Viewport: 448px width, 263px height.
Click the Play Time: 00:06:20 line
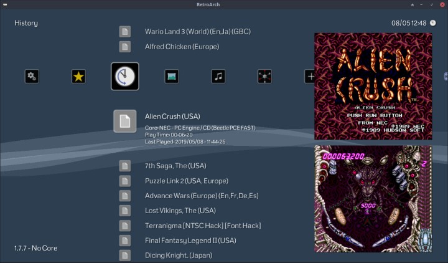(x=169, y=135)
